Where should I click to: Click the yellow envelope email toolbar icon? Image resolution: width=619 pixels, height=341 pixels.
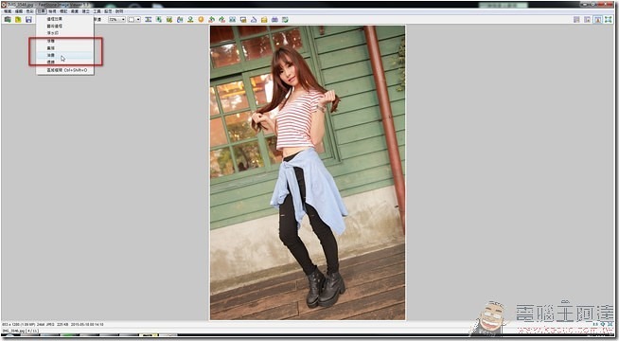264,19
